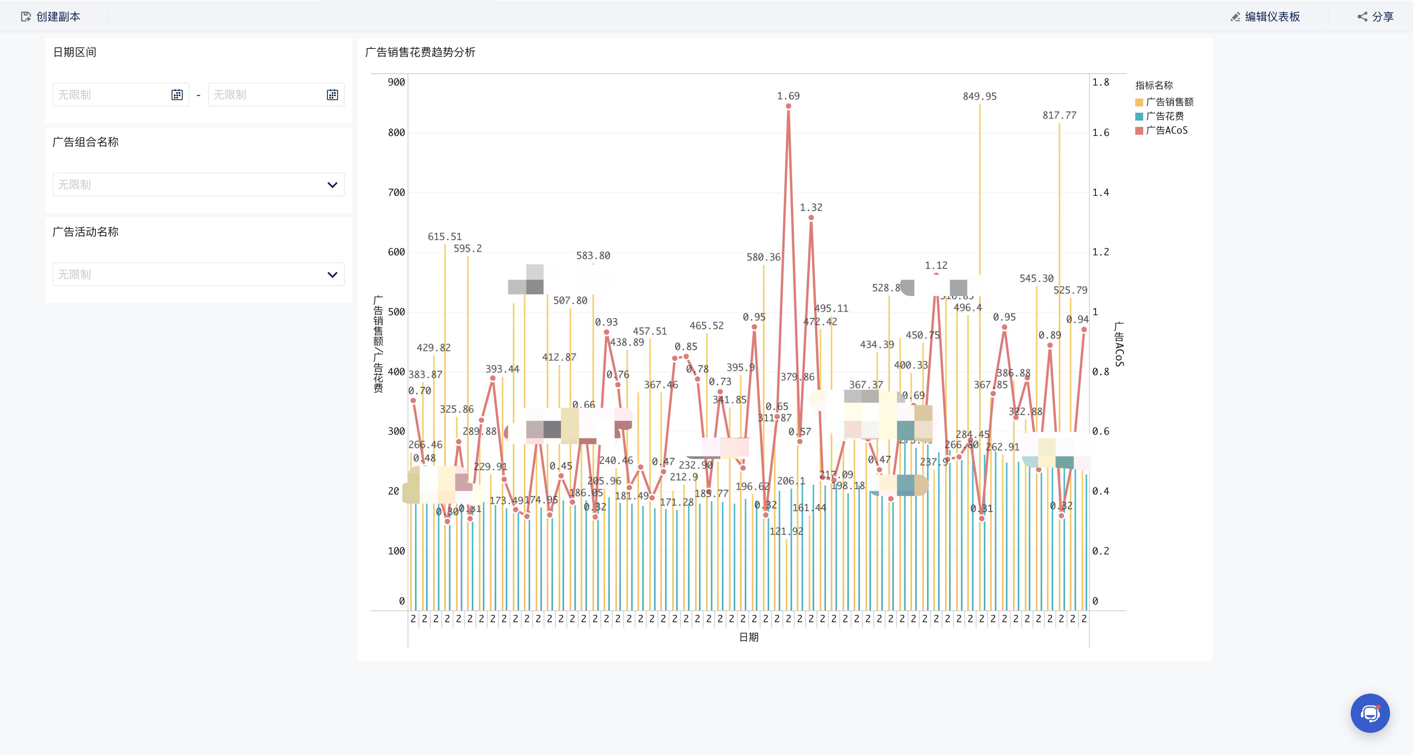
Task: Expand the 广告组合名称 dropdown arrow
Action: [332, 185]
